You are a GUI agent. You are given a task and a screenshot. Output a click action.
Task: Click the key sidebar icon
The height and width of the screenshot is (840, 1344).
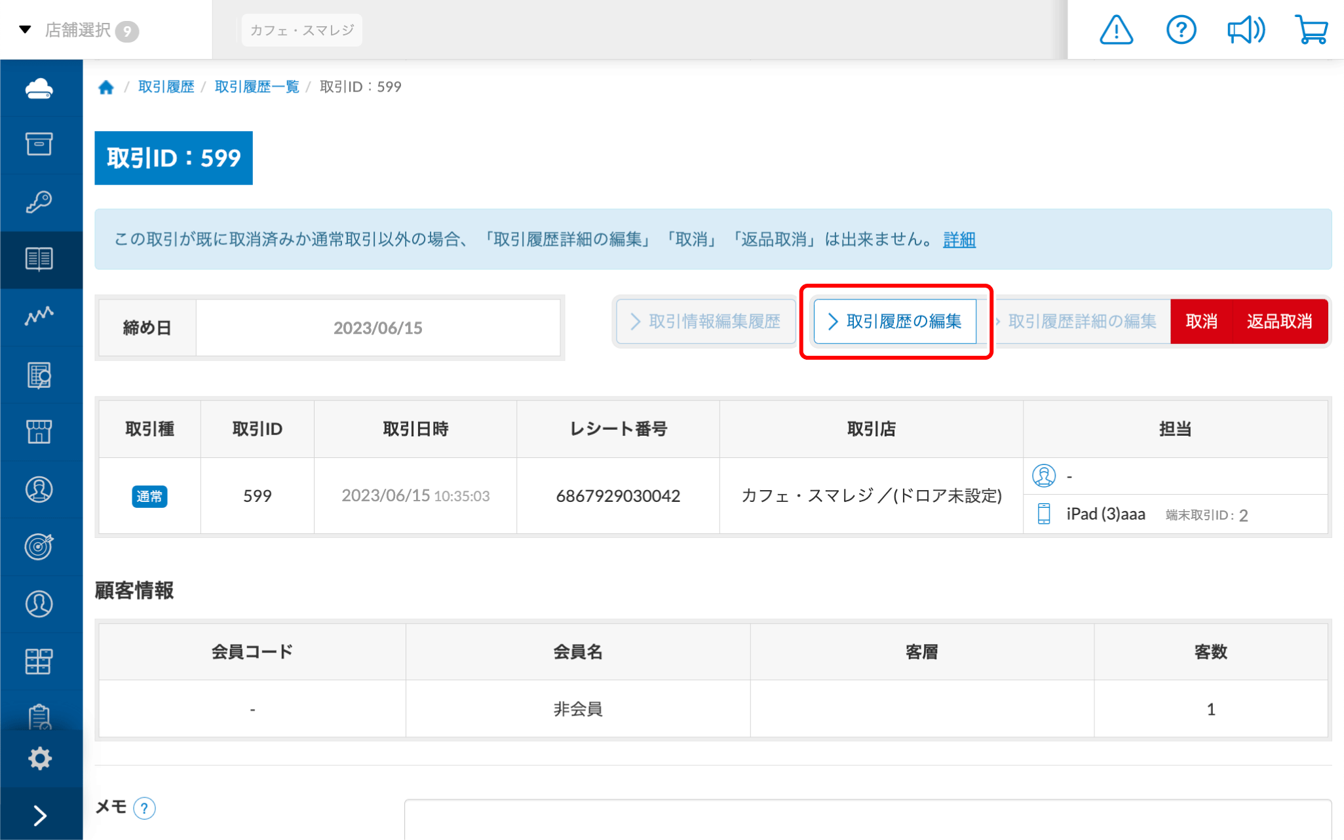pyautogui.click(x=39, y=202)
